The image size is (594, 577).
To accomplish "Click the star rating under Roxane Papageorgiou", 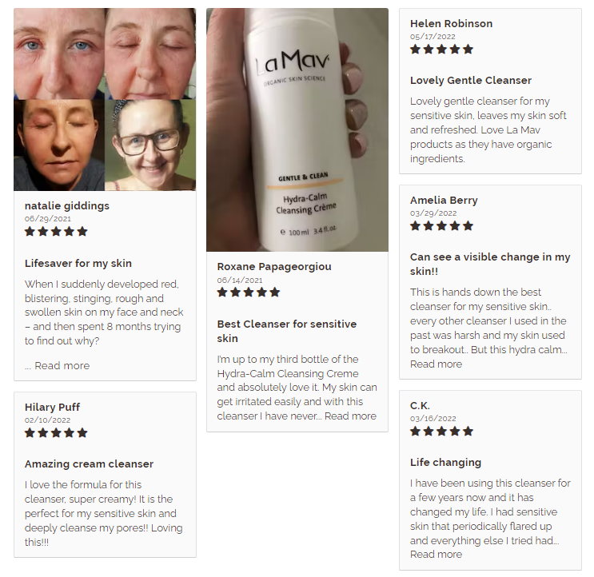I will coord(249,292).
